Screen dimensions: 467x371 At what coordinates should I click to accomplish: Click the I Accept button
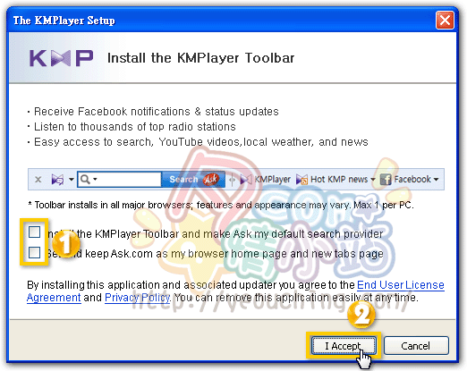pos(344,346)
